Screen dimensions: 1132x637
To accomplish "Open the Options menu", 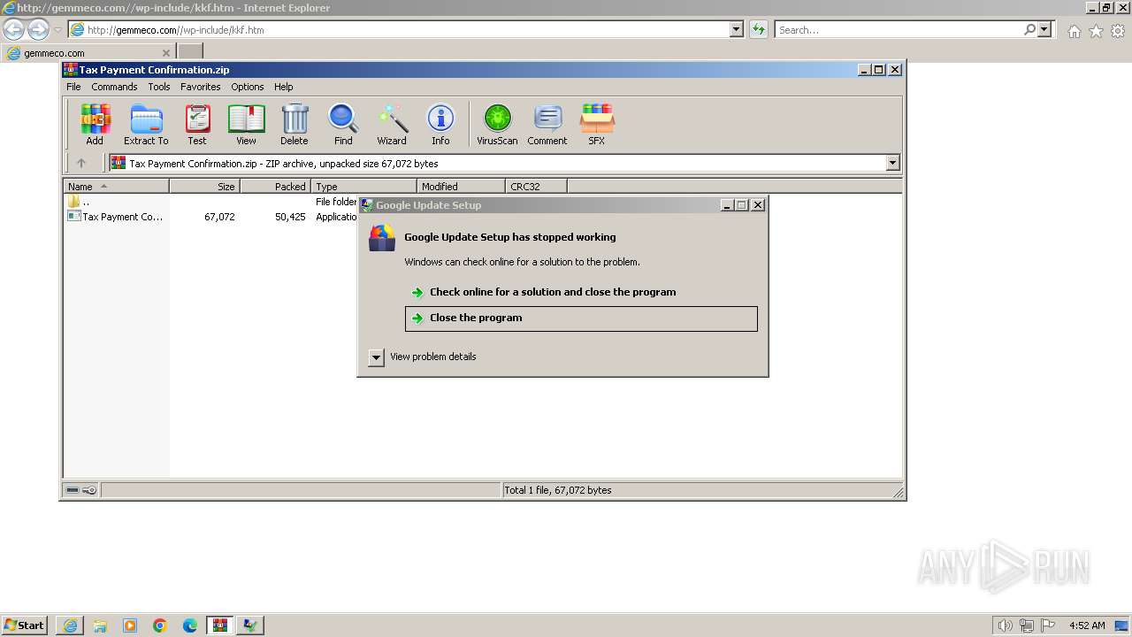I will click(x=248, y=87).
